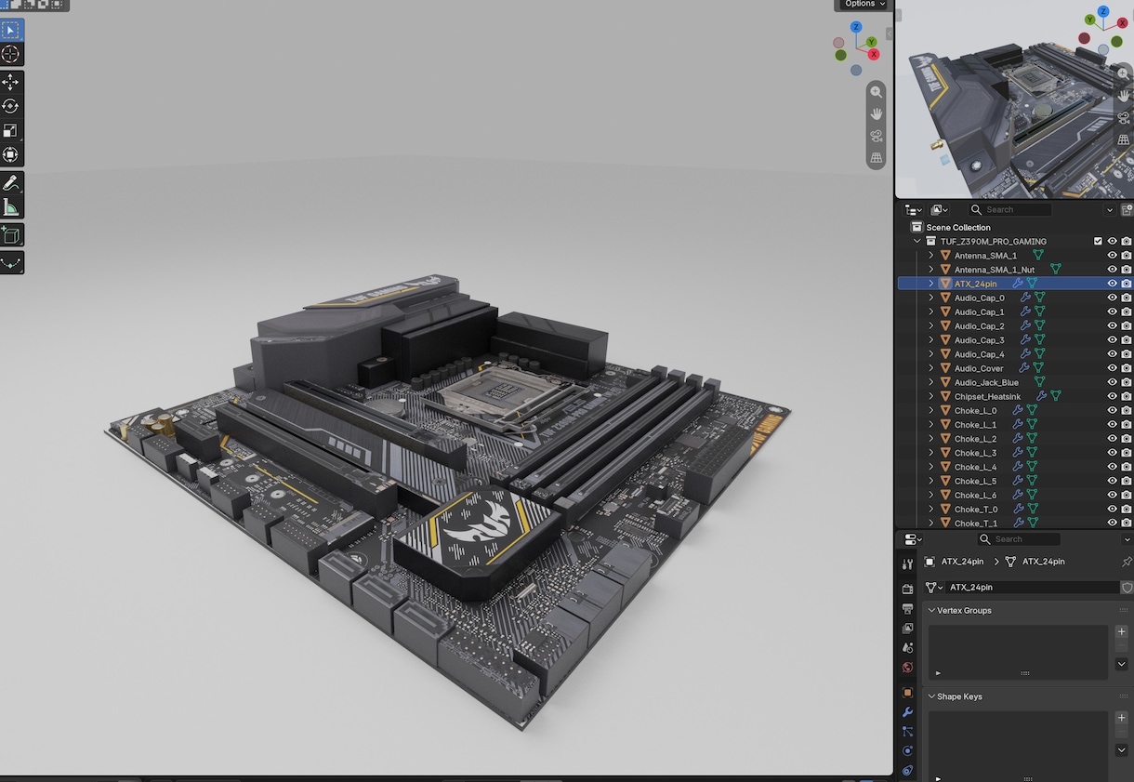
Task: Open the mesh data browse dropdown
Action: click(x=934, y=588)
